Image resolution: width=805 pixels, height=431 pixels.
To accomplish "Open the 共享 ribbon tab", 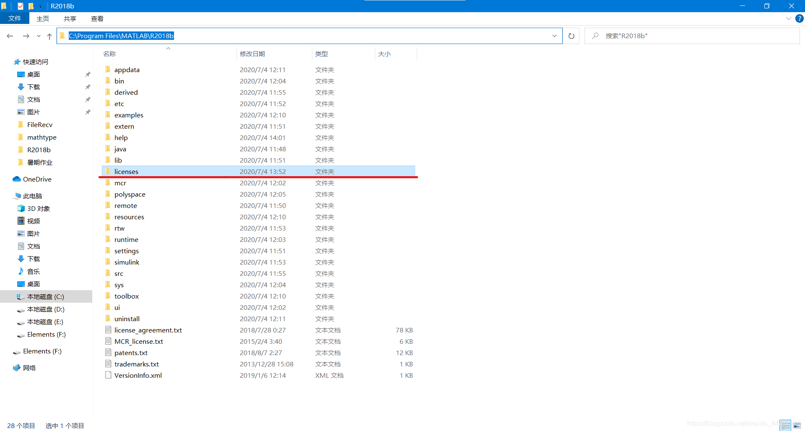I will point(70,18).
